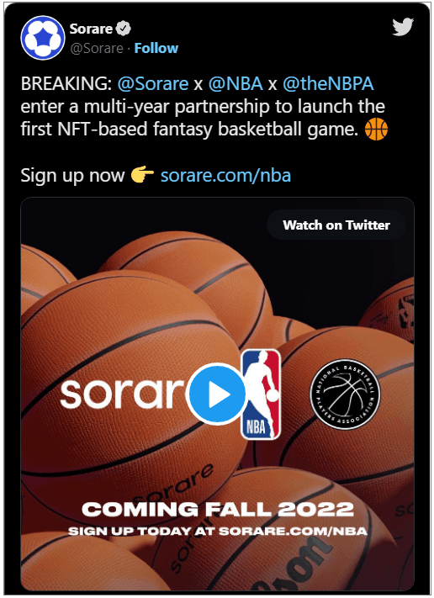434x598 pixels.
Task: Open the Sorare display name
Action: click(x=91, y=29)
